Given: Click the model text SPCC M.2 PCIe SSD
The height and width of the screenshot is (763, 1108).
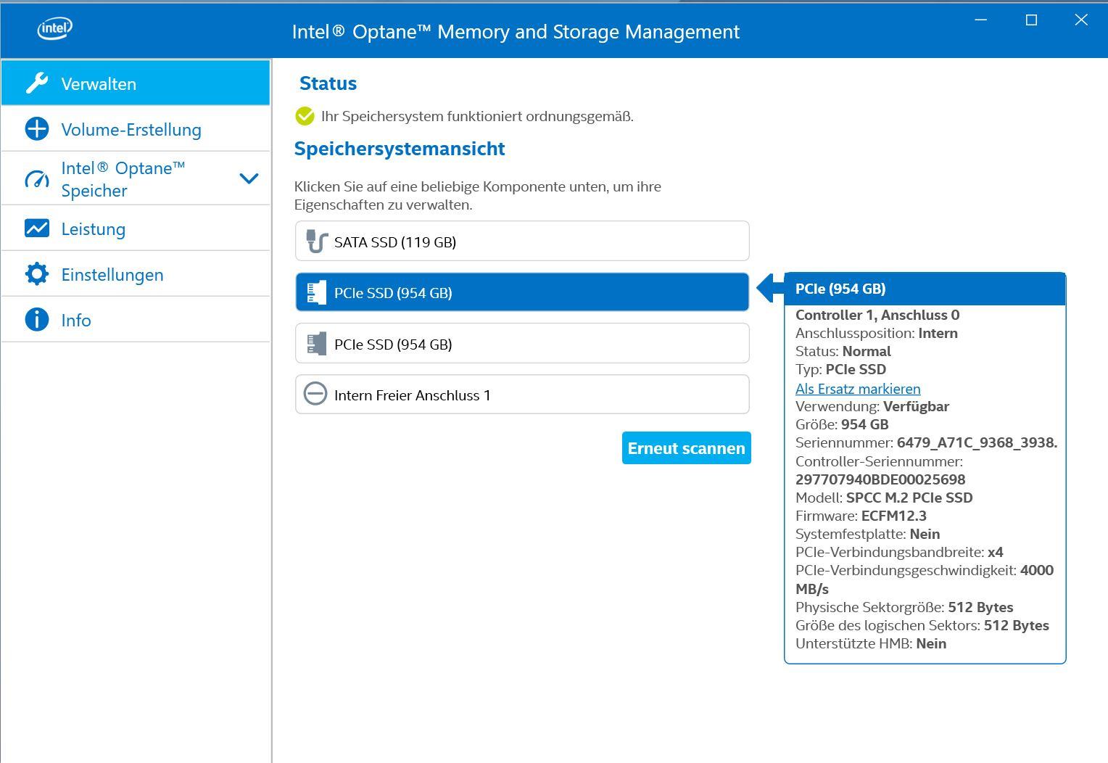Looking at the screenshot, I should 909,498.
